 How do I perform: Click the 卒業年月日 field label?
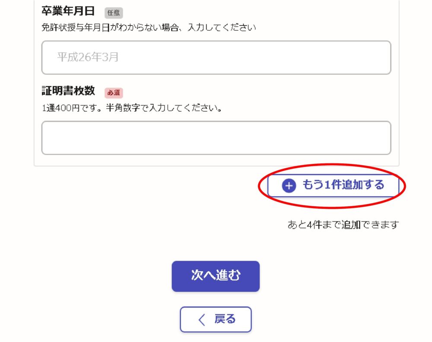coord(68,11)
